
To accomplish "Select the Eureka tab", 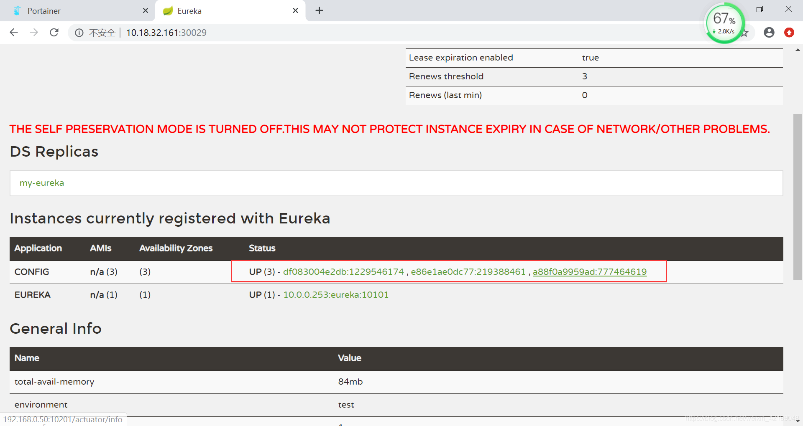I will point(230,10).
